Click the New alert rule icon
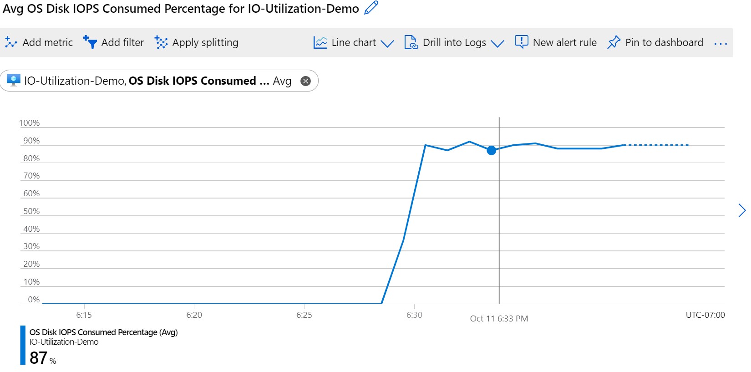Image resolution: width=751 pixels, height=372 pixels. tap(521, 42)
